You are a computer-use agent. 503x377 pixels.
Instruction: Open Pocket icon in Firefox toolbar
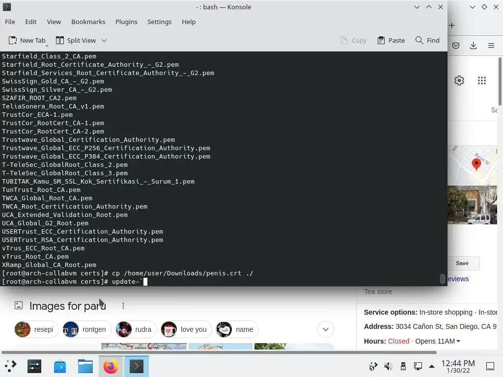coord(456,46)
